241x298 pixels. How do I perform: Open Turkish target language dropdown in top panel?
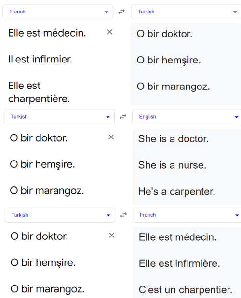186,12
